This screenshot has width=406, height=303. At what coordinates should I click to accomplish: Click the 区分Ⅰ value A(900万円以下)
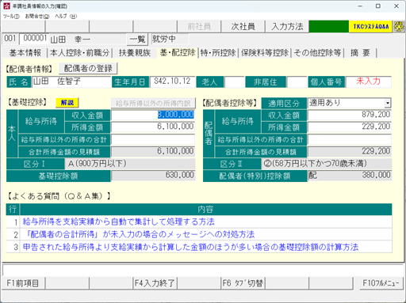(x=130, y=164)
